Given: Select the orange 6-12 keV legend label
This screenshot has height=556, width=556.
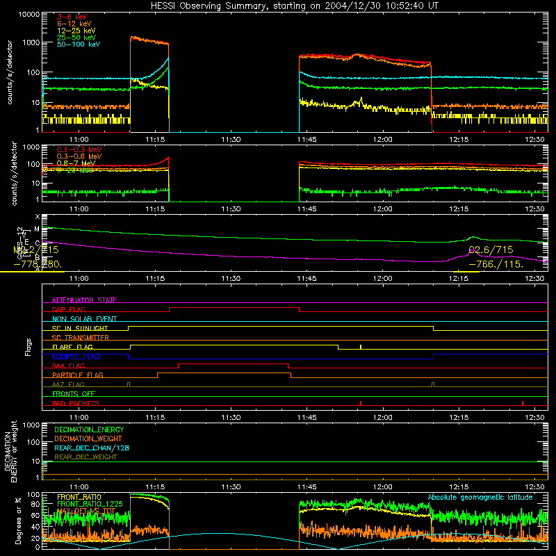Looking at the screenshot, I should click(74, 24).
